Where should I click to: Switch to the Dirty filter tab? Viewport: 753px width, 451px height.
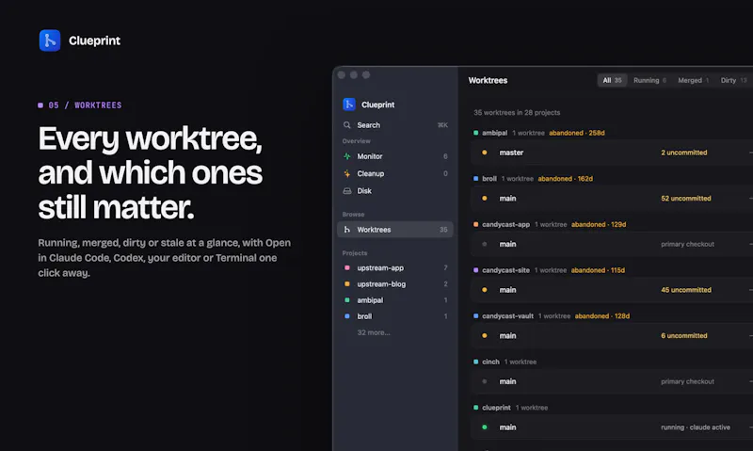[x=733, y=80]
